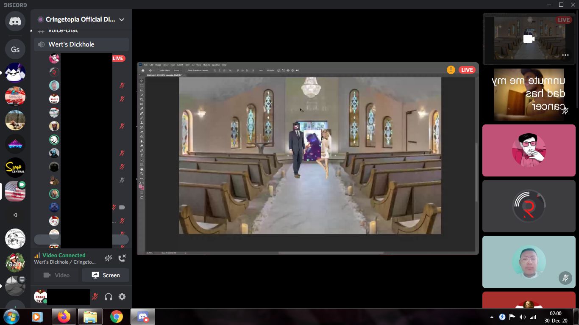Viewport: 579px width, 325px height.
Task: Expand the Cringetopia server dropdown
Action: point(122,19)
